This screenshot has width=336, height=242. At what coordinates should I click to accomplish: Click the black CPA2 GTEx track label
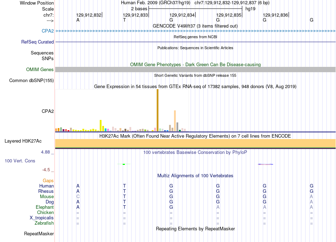48,111
